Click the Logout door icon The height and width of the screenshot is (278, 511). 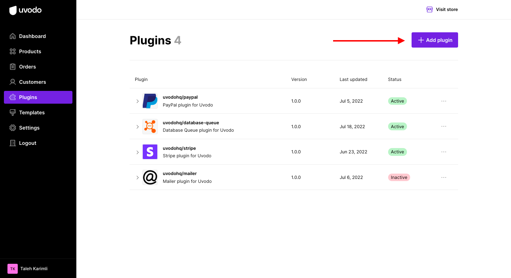pyautogui.click(x=13, y=143)
